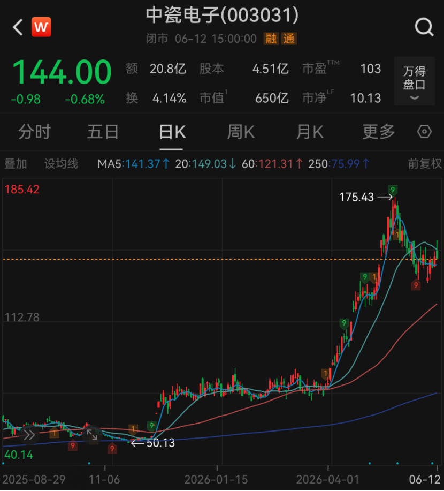Tap the 融 margin trading badge
The image size is (444, 491).
pyautogui.click(x=271, y=39)
